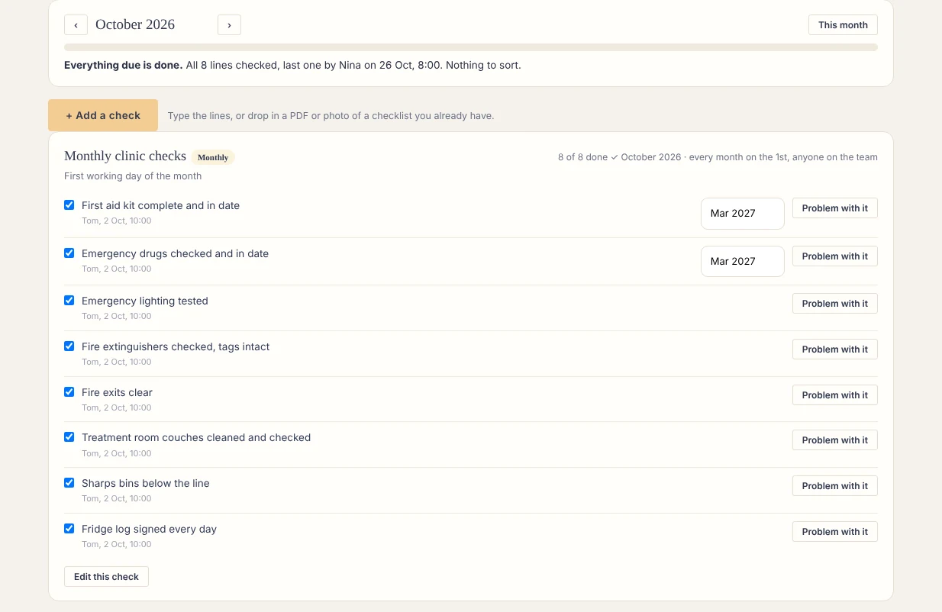Toggle Fire exits clear checkbox

(69, 392)
